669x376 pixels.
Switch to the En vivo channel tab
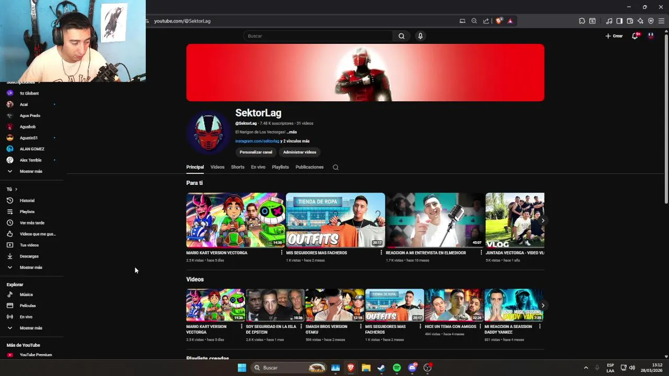(258, 167)
